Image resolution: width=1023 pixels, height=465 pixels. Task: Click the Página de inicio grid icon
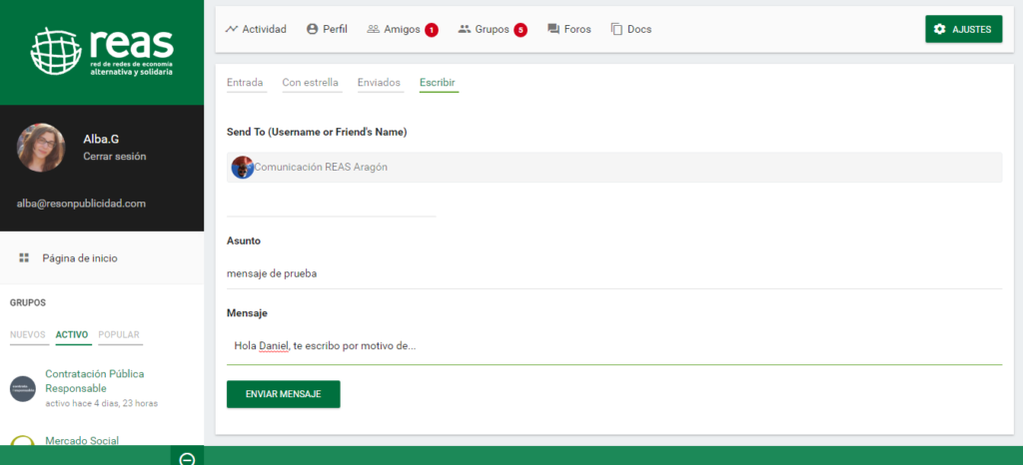pyautogui.click(x=24, y=257)
